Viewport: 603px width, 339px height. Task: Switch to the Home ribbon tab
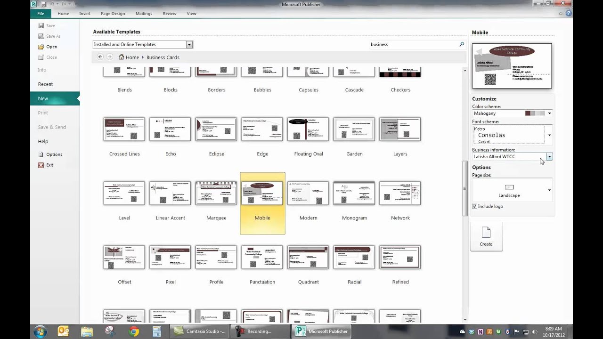(63, 14)
